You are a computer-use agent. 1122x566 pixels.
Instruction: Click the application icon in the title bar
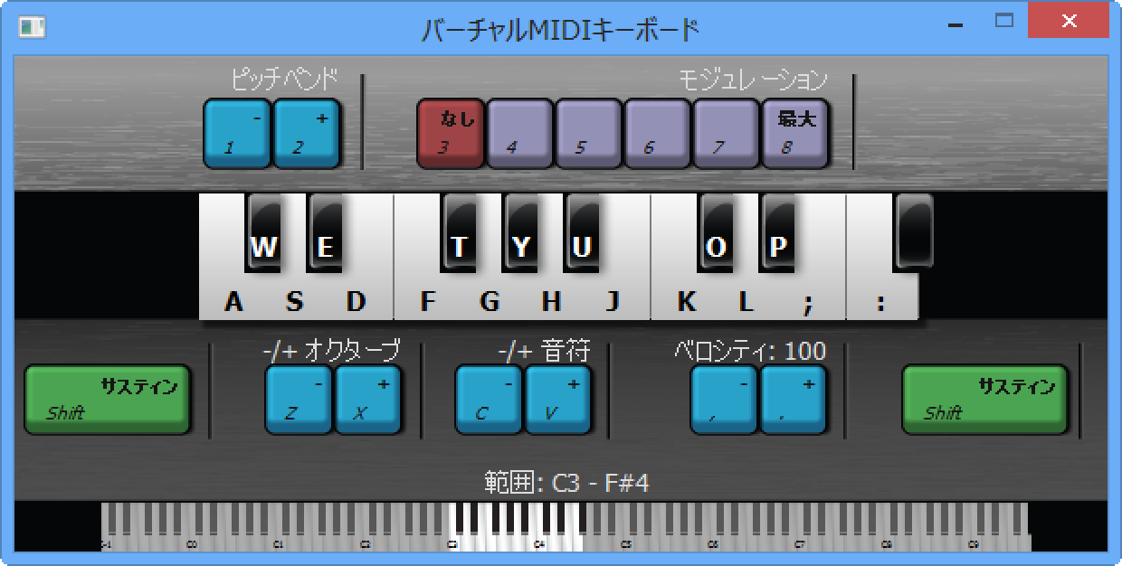pyautogui.click(x=32, y=28)
